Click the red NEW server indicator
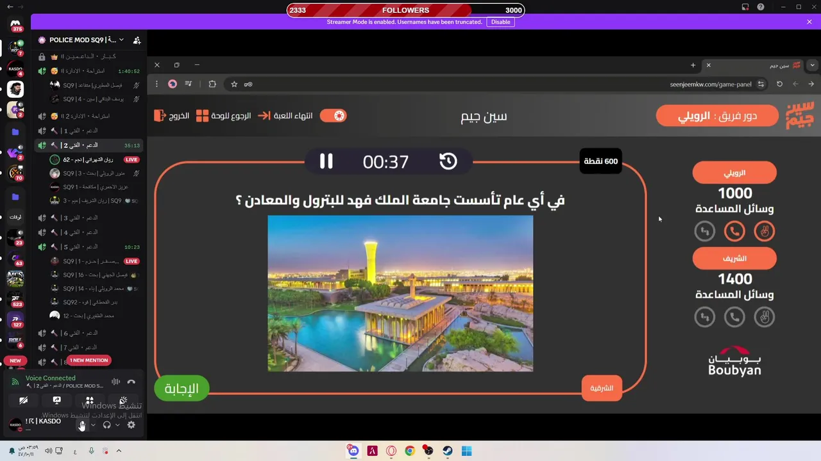This screenshot has width=821, height=461. tap(15, 360)
